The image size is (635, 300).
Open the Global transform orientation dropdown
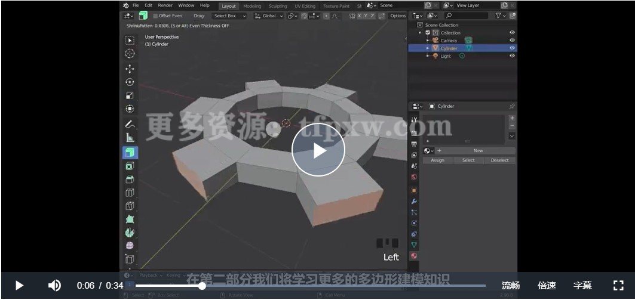269,16
